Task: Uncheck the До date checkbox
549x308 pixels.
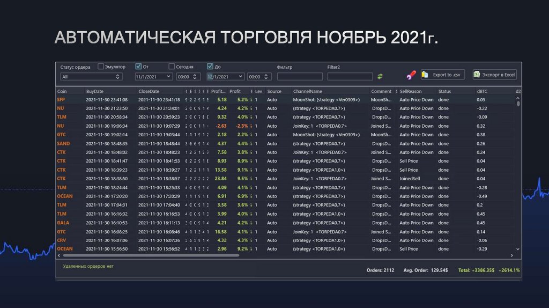Action: (210, 66)
